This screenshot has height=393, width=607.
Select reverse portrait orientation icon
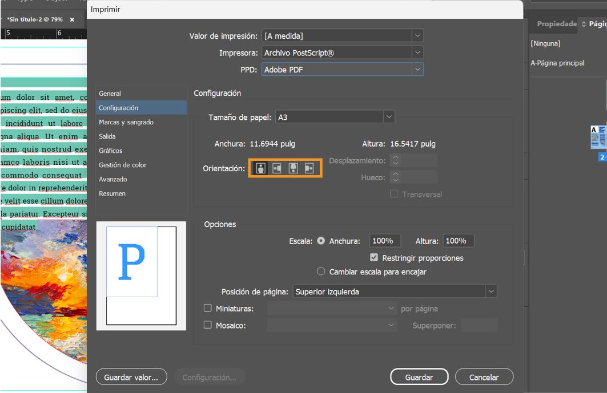tap(294, 168)
